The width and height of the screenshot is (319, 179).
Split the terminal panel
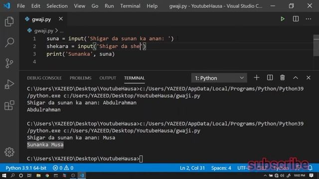tap(270, 78)
